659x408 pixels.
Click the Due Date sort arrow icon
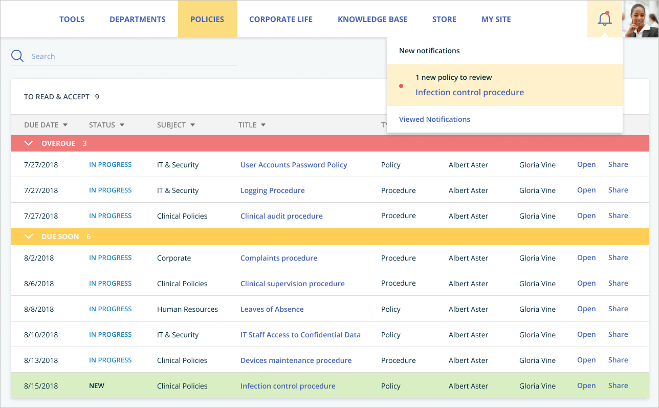pos(65,124)
